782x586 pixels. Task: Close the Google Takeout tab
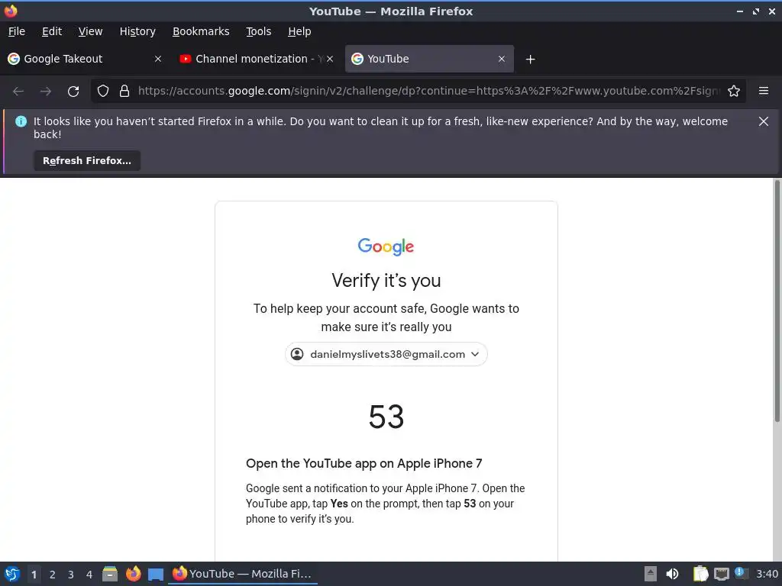pos(158,59)
